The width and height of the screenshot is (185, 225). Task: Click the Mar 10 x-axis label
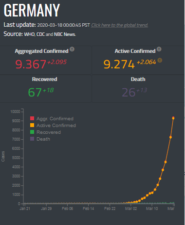click(152, 209)
